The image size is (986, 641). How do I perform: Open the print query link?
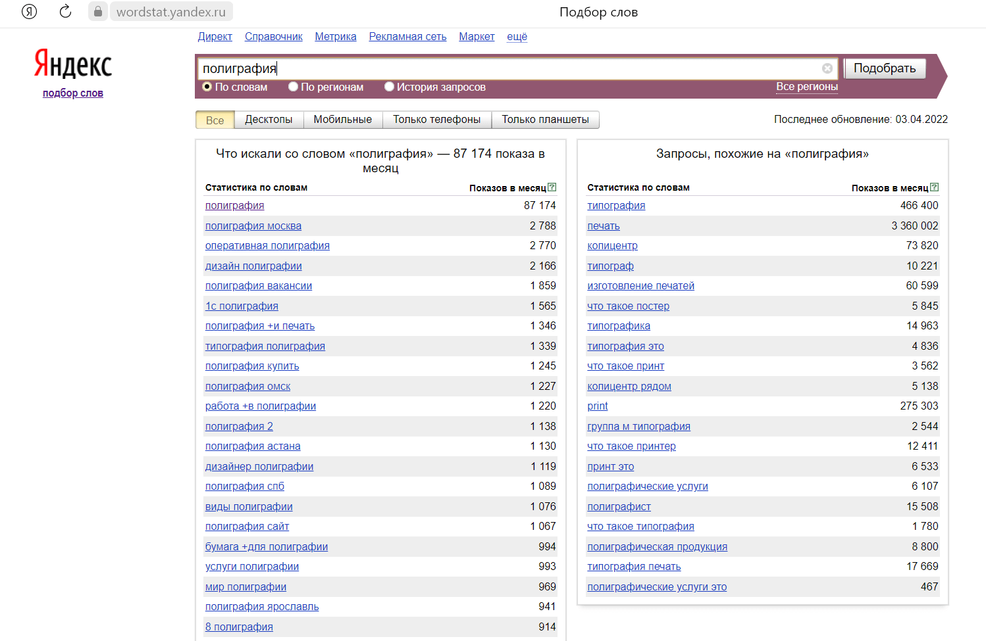tap(598, 406)
